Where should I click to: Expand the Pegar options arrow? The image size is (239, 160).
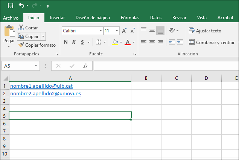[9, 46]
